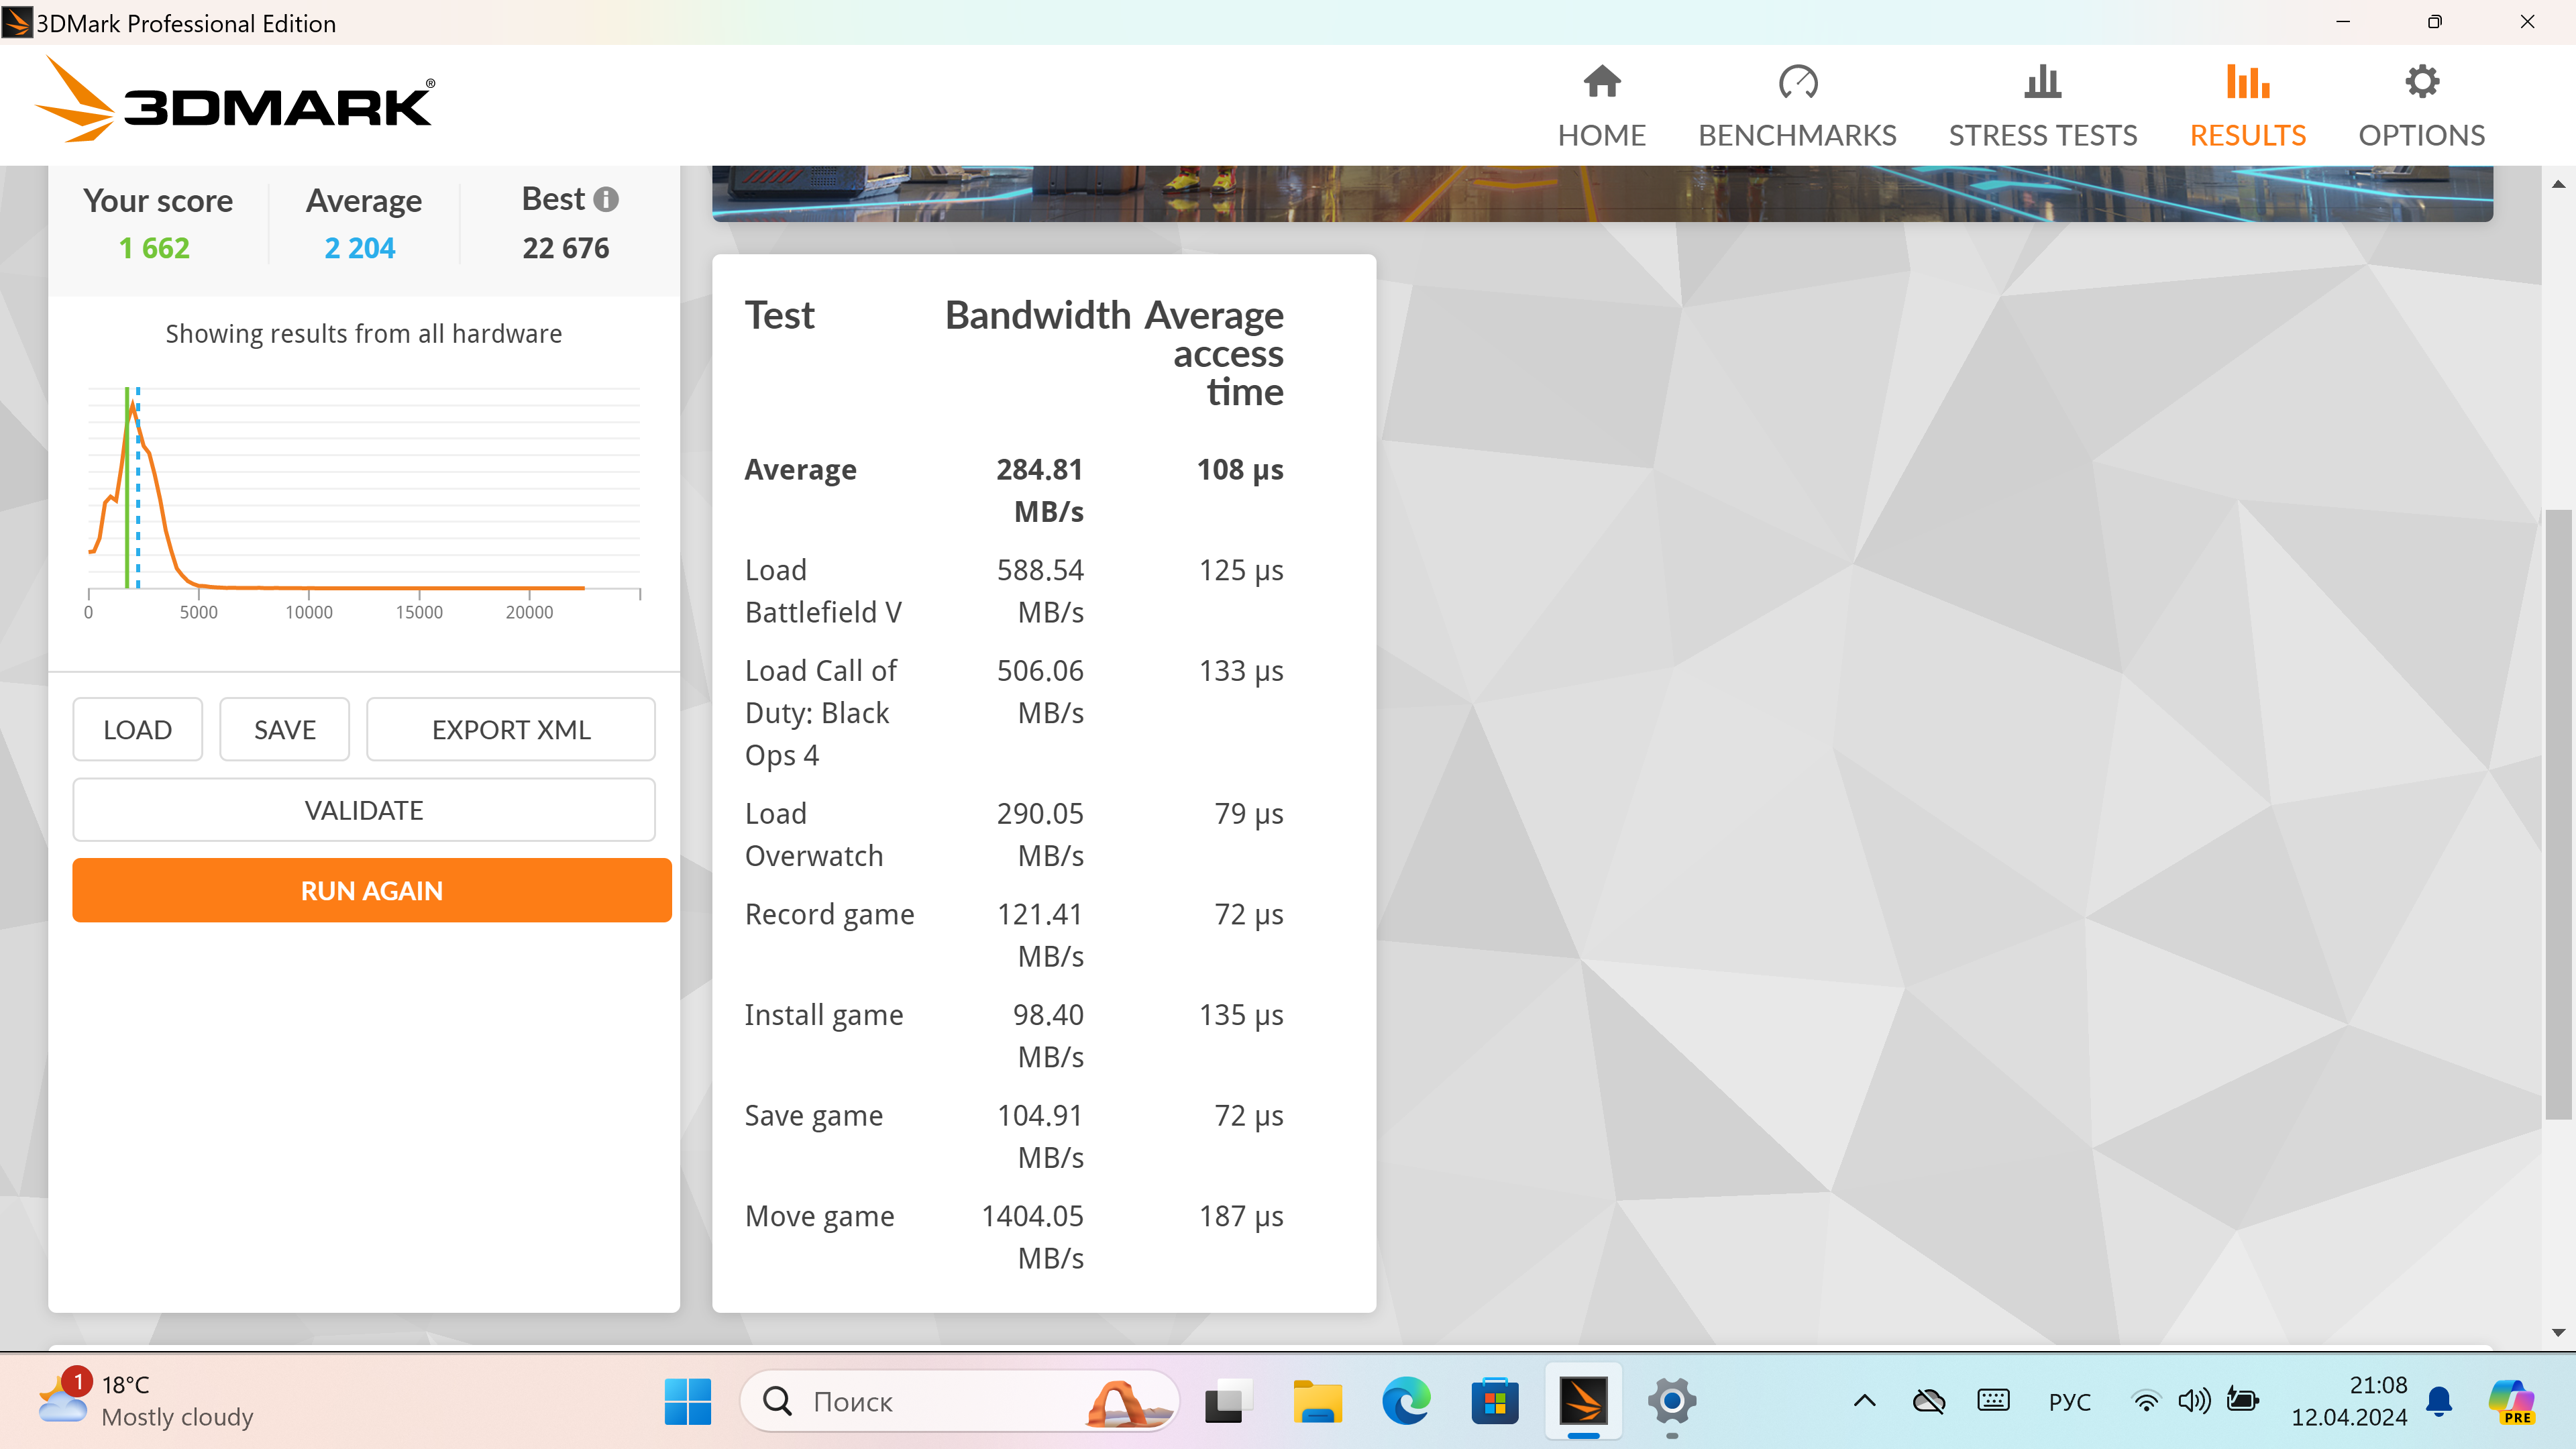Image resolution: width=2576 pixels, height=1449 pixels.
Task: Open Microsoft Store from taskbar
Action: coord(1495,1401)
